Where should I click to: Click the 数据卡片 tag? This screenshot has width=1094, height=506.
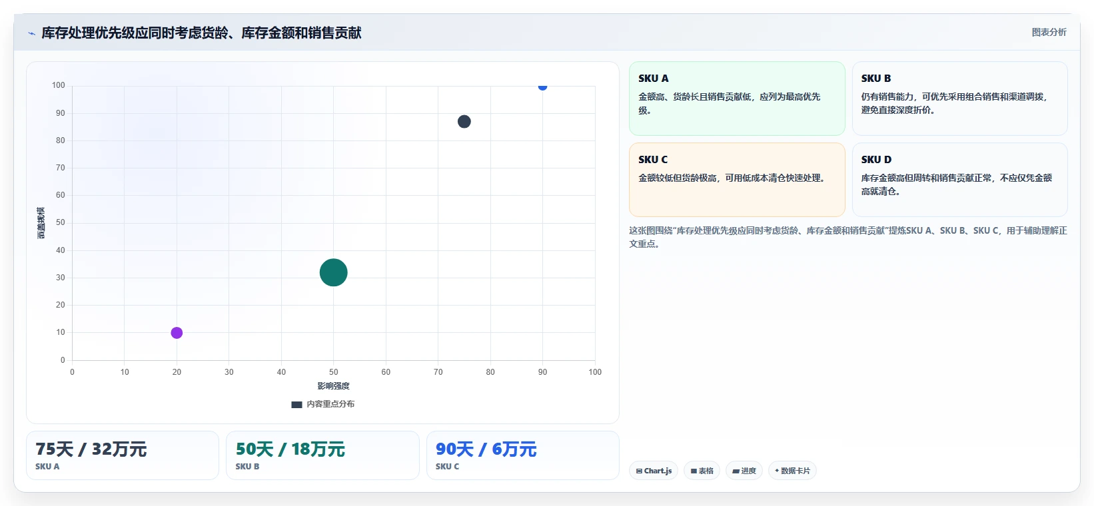[x=792, y=471]
